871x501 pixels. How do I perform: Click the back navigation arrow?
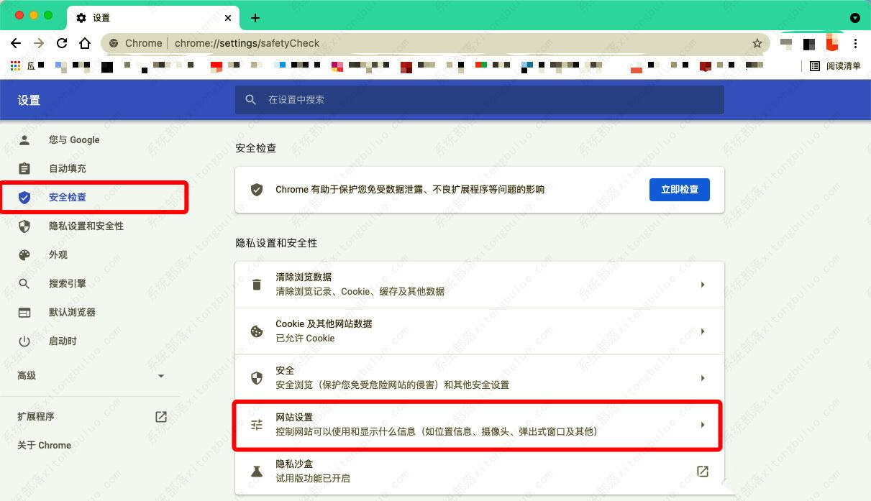(x=16, y=43)
